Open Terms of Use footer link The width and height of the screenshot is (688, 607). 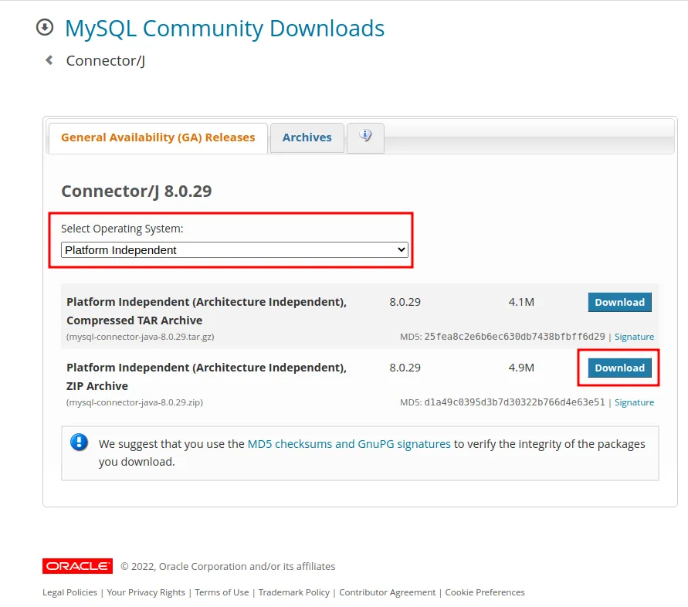coord(222,592)
